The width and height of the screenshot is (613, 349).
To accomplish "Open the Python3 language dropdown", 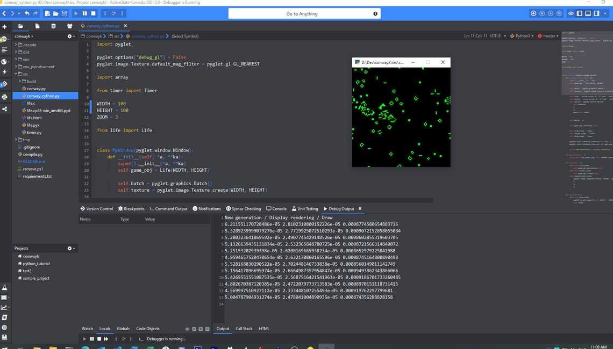I will click(x=523, y=36).
